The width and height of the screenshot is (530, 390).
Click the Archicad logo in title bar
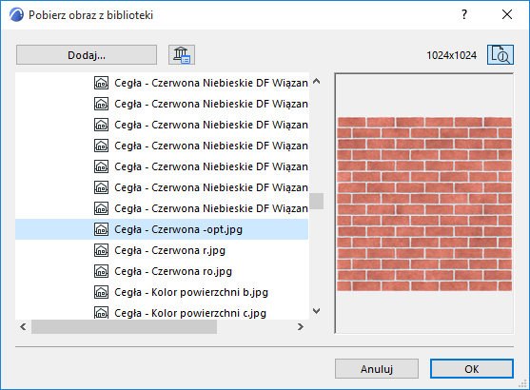[x=16, y=15]
